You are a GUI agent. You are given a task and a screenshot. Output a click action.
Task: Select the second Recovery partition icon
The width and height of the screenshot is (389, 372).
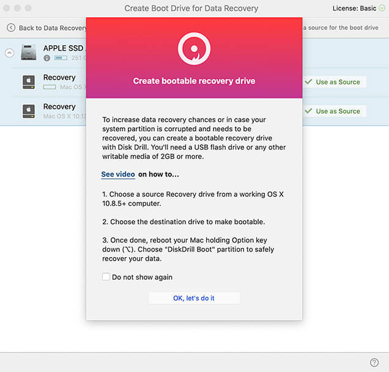pyautogui.click(x=29, y=111)
